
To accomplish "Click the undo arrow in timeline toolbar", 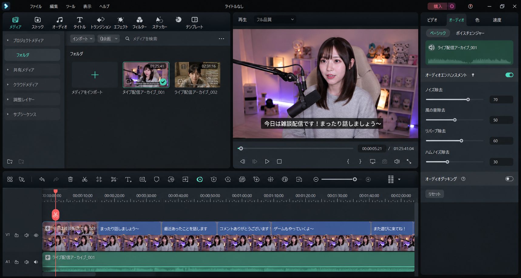I will pos(42,179).
